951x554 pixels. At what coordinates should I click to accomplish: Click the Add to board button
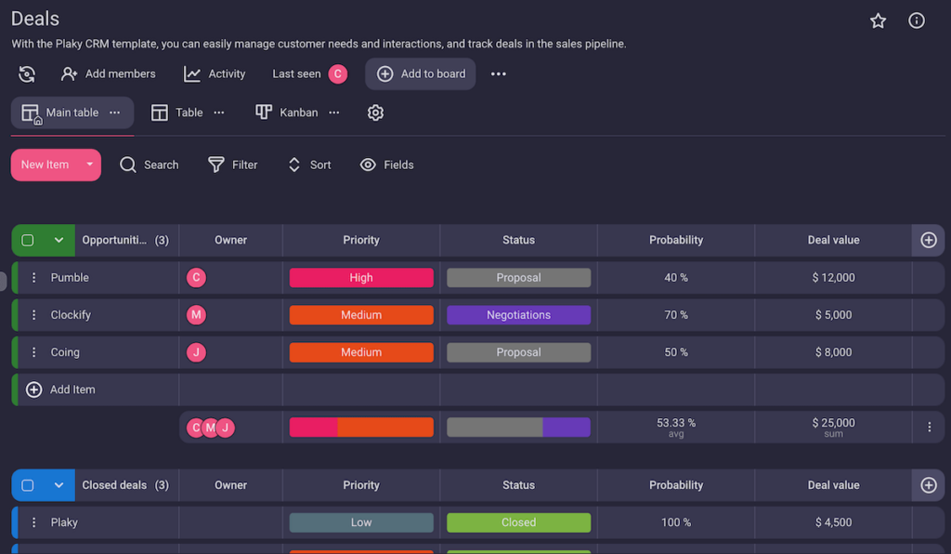(x=420, y=73)
